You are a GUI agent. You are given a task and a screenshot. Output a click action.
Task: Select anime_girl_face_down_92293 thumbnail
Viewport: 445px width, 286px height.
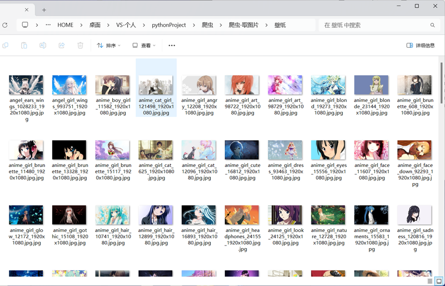point(414,150)
